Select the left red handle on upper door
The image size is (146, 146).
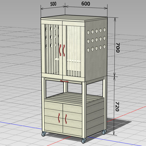click(x=60, y=50)
